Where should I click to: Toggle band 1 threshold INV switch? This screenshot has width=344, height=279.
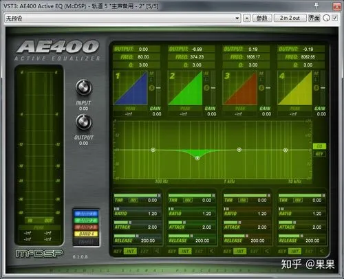pyautogui.click(x=133, y=200)
